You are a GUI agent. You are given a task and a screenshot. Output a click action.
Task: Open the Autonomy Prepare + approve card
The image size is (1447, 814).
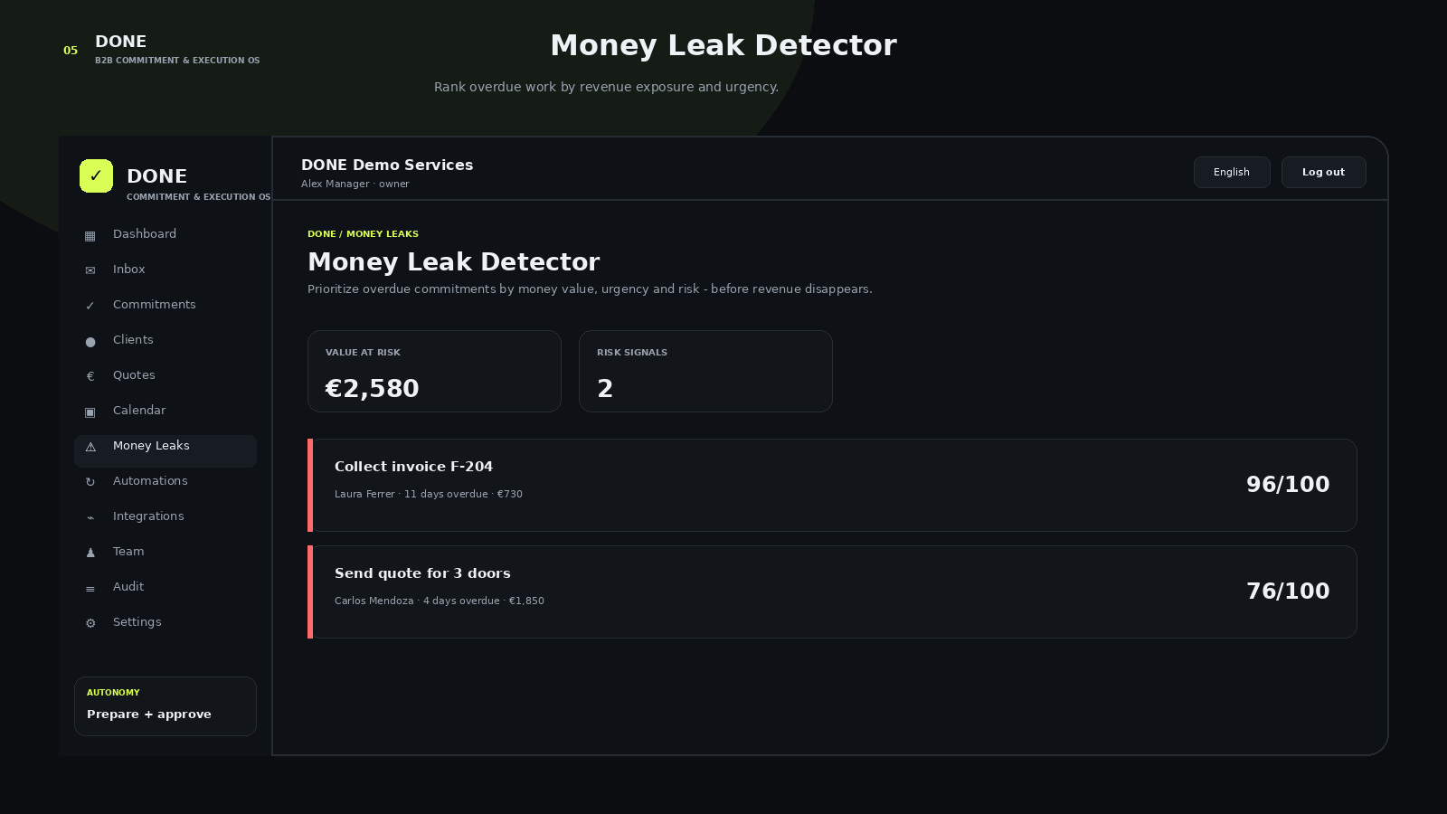166,706
